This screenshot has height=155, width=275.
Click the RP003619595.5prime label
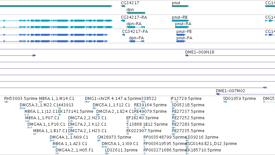coord(164,144)
